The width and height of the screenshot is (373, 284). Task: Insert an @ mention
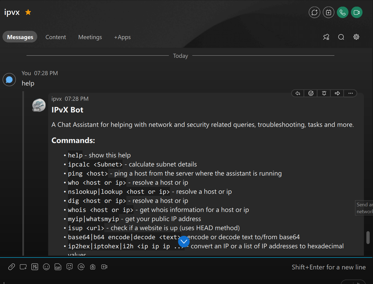click(x=81, y=267)
